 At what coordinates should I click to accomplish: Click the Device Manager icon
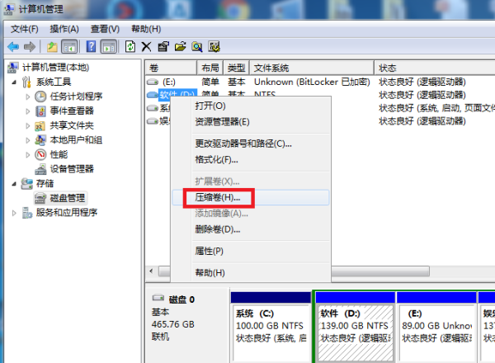click(x=40, y=169)
